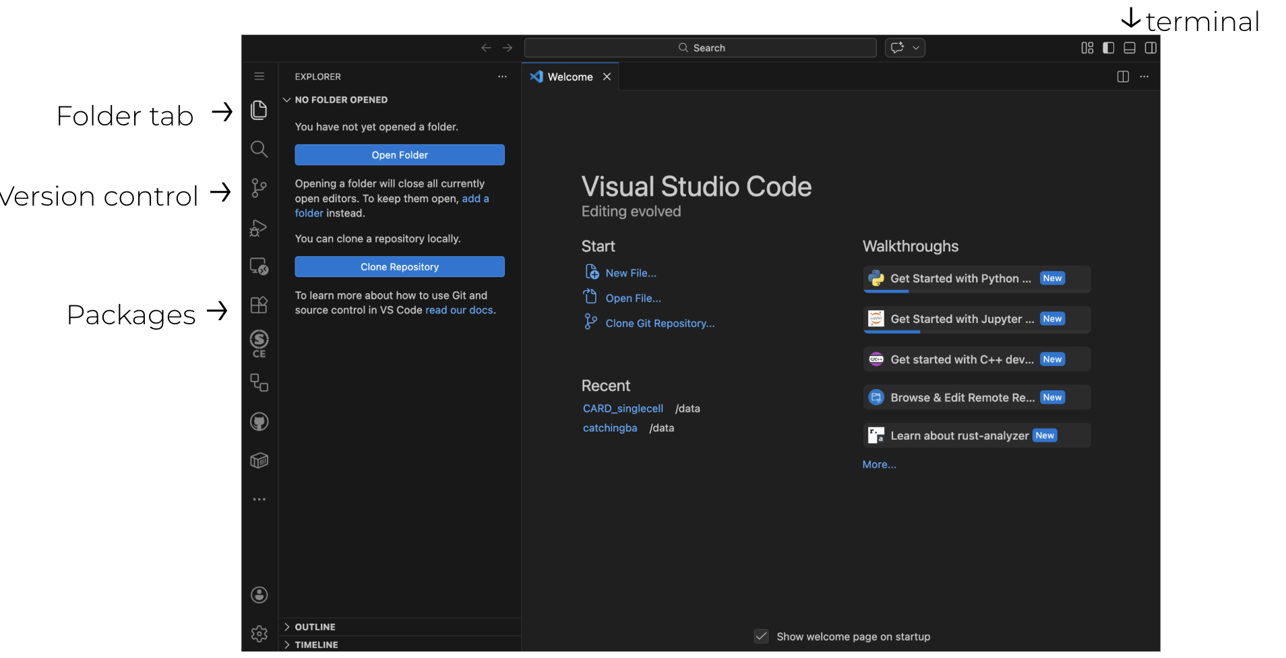This screenshot has height=658, width=1286.
Task: Click the Search command center field
Action: 700,48
